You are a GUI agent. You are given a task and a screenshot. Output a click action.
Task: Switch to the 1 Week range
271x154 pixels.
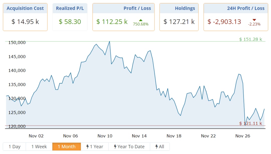pos(39,147)
